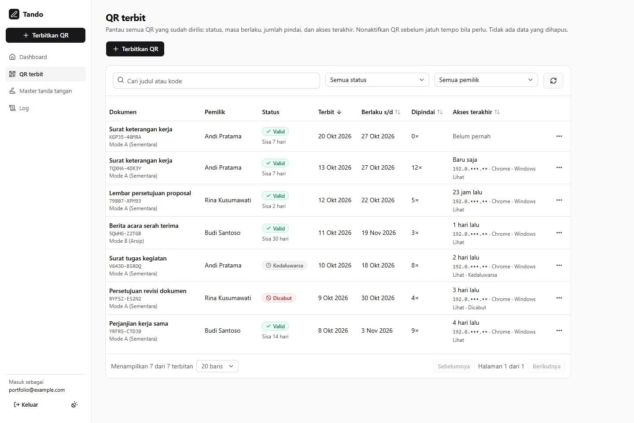Click portfolio@example.com account text
The image size is (634, 423).
click(37, 390)
